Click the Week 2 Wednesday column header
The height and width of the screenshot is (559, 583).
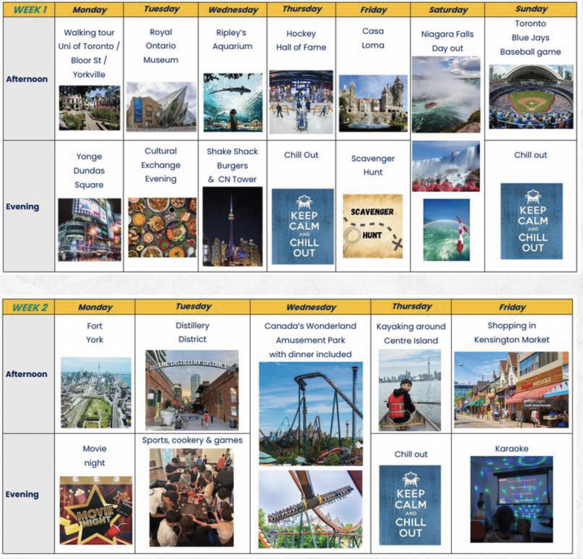tap(310, 307)
